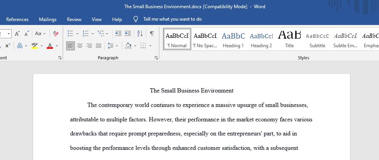Click line and paragraph spacing icon
Screen dimensions: 379x160
(111, 46)
